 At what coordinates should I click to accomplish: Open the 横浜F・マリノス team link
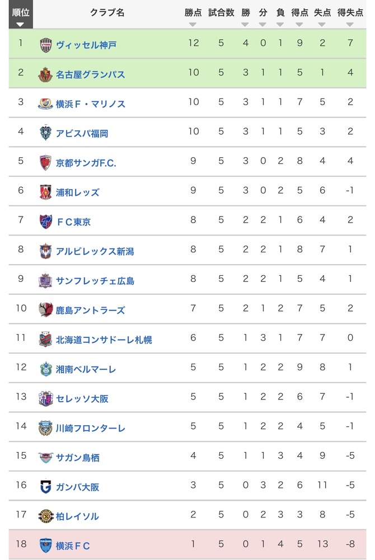90,104
